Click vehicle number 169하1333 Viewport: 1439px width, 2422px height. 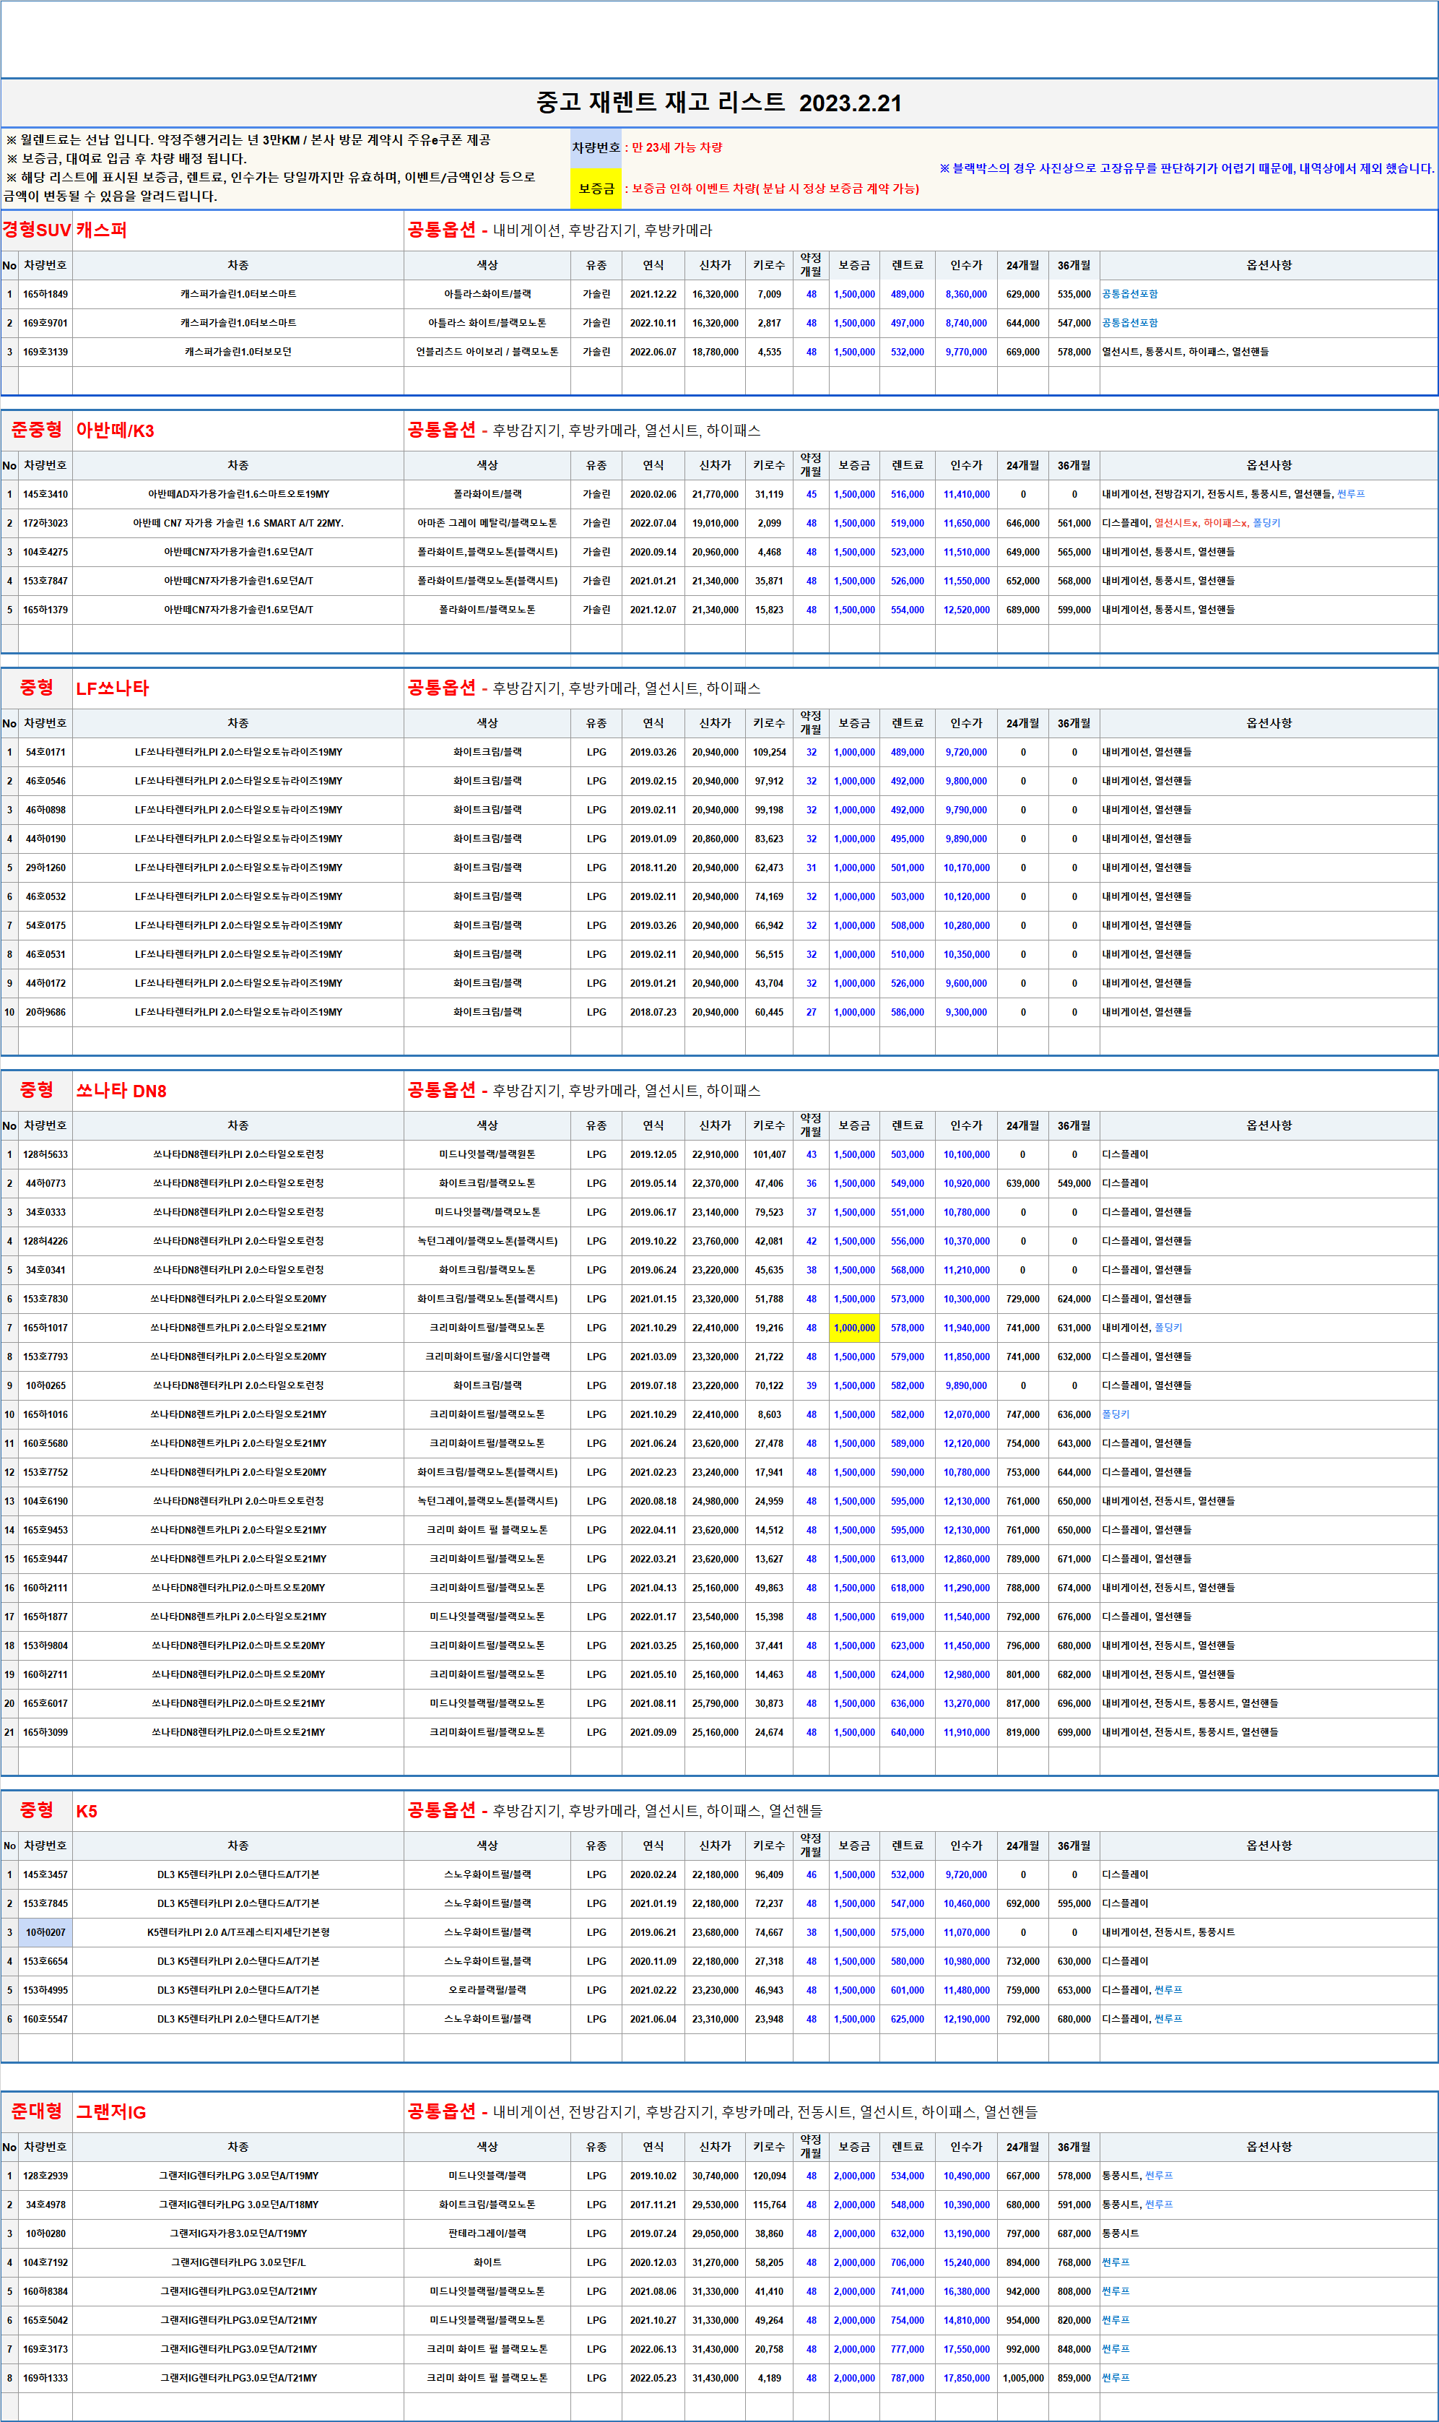coord(45,2379)
